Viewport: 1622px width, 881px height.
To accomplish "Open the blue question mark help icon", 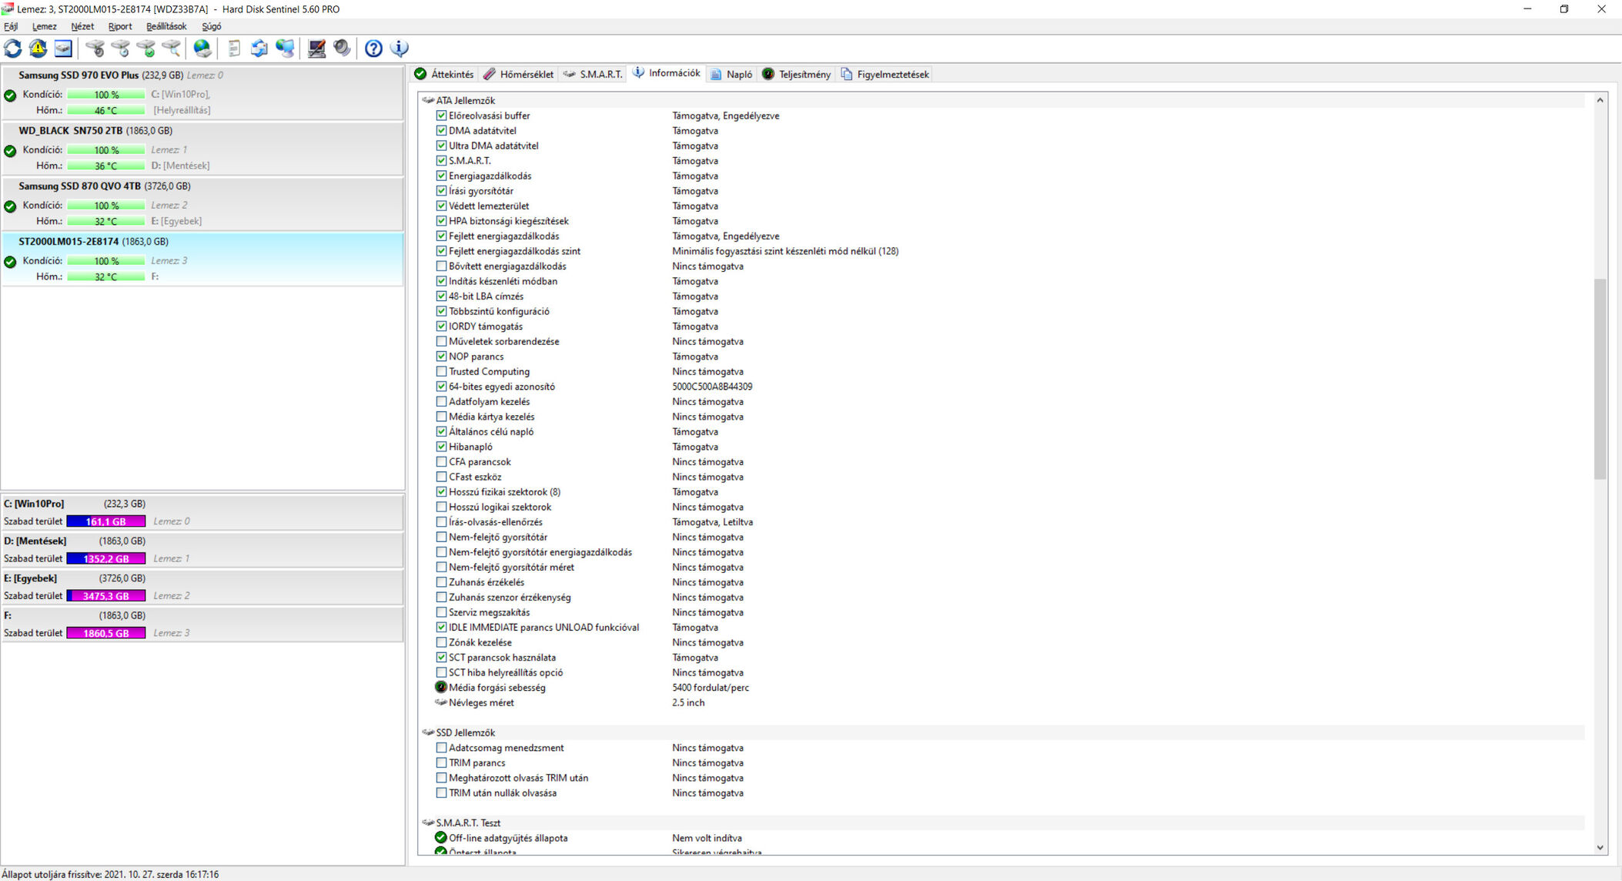I will click(373, 49).
